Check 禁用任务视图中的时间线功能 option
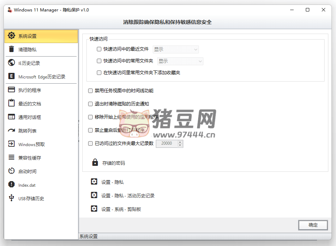Image resolution: width=336 pixels, height=246 pixels. click(90, 91)
